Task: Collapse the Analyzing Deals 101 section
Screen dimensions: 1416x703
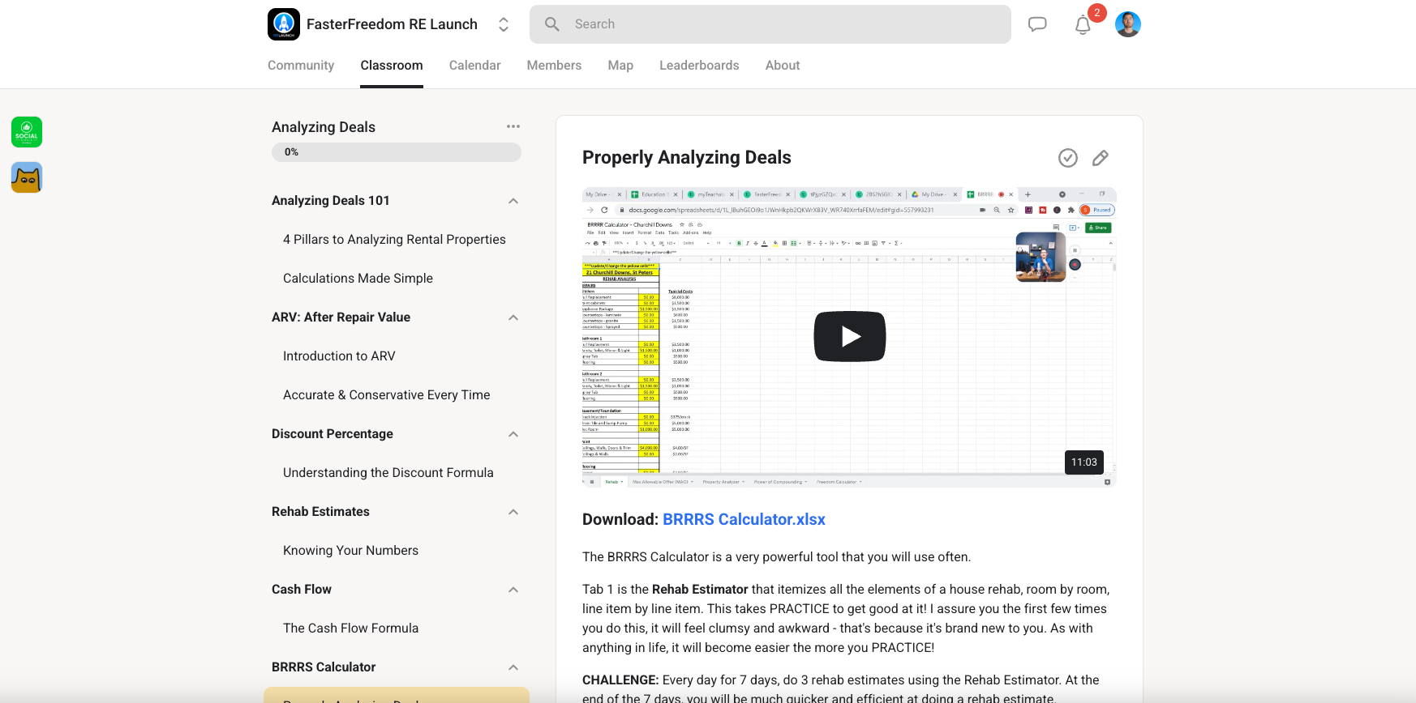Action: pyautogui.click(x=513, y=201)
